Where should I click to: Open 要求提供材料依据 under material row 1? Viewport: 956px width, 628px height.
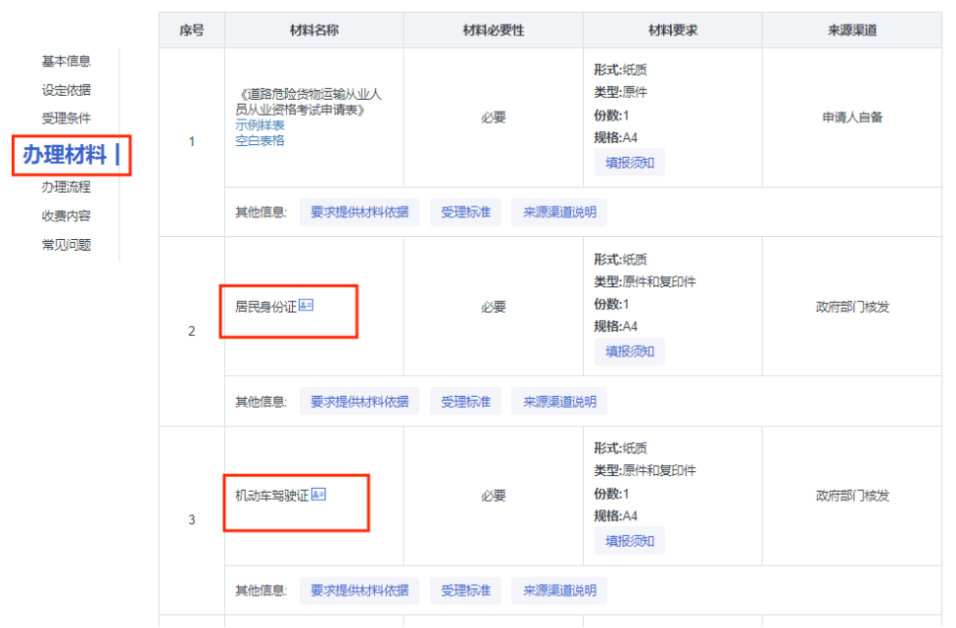(359, 212)
